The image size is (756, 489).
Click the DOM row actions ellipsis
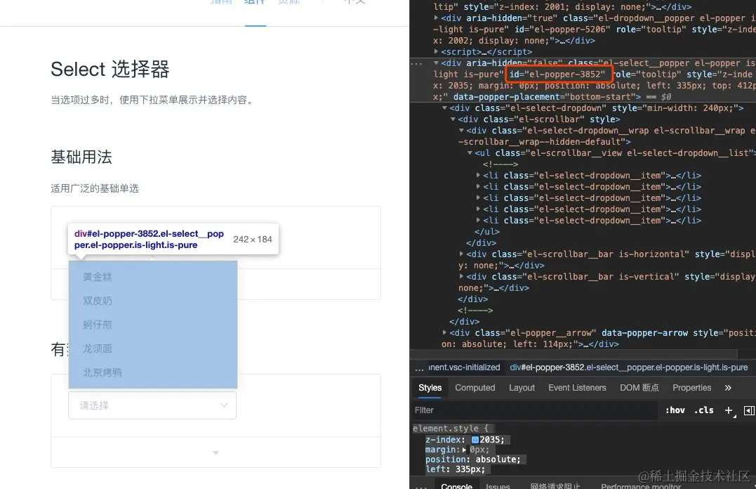416,63
